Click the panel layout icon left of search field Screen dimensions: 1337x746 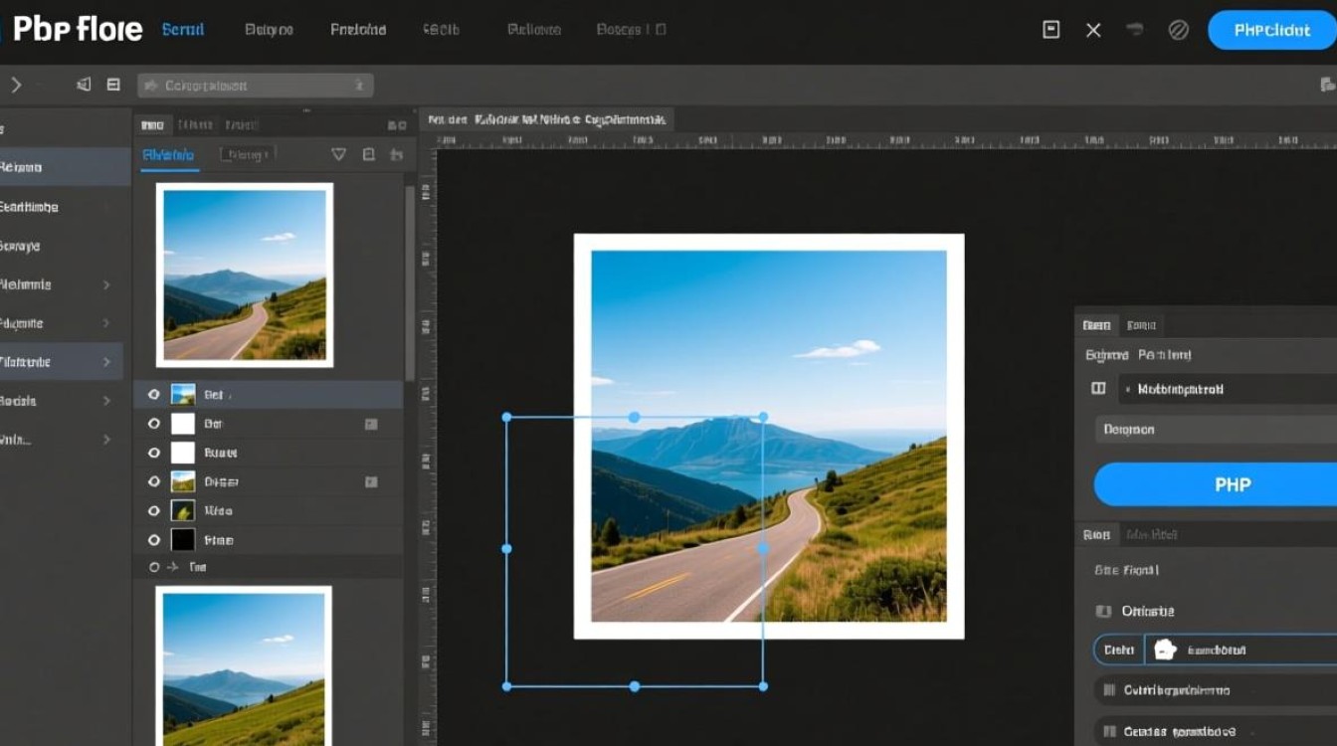click(x=113, y=86)
